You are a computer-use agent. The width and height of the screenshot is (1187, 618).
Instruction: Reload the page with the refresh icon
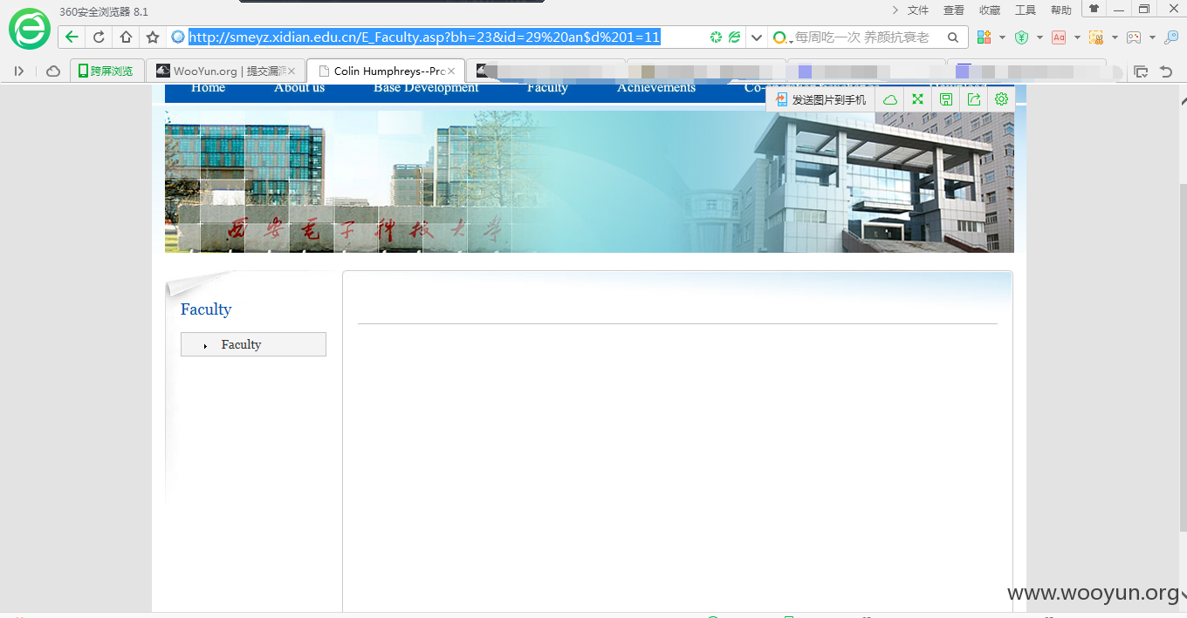pyautogui.click(x=99, y=37)
